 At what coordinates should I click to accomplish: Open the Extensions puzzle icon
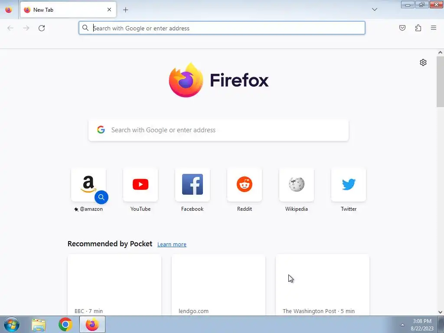(x=418, y=28)
